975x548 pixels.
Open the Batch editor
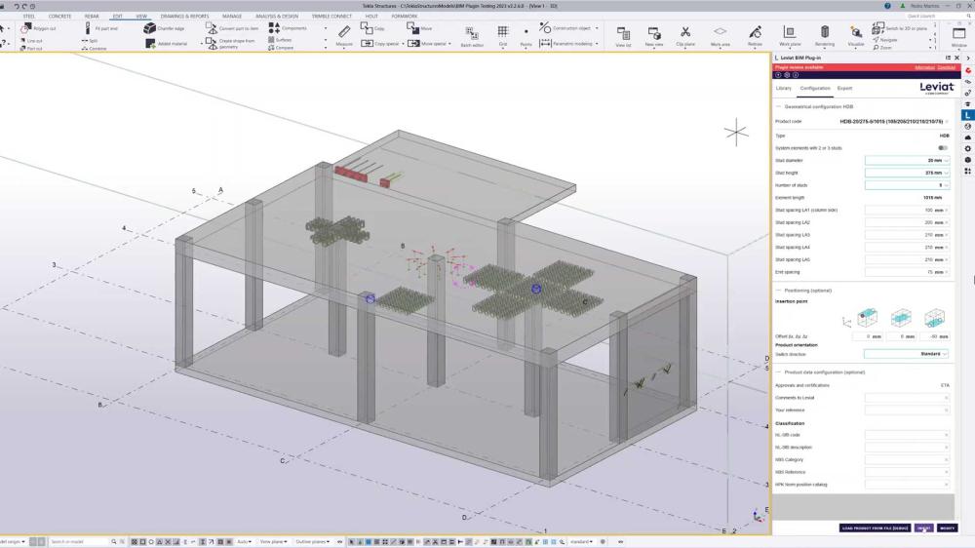[x=472, y=35]
